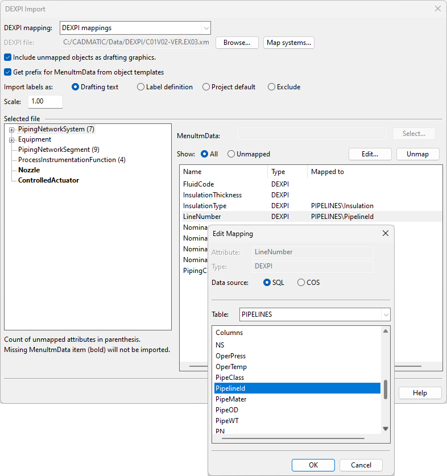The image size is (447, 476).
Task: Expand the Equipment tree node
Action: tap(11, 140)
